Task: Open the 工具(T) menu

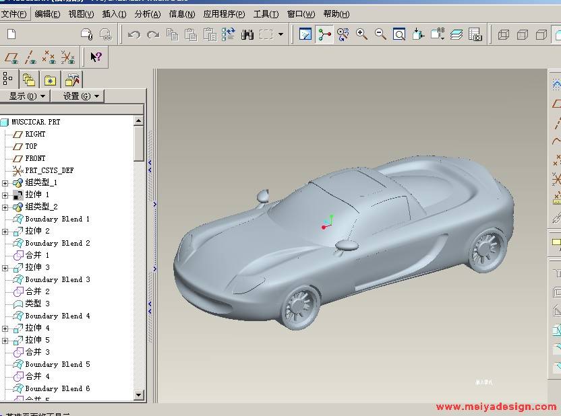Action: point(266,14)
